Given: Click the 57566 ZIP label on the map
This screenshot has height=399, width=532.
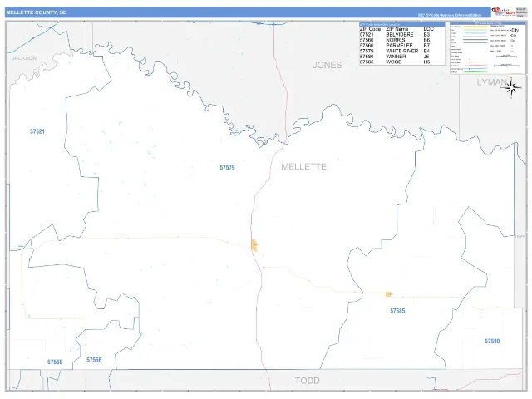Looking at the screenshot, I should click(94, 360).
